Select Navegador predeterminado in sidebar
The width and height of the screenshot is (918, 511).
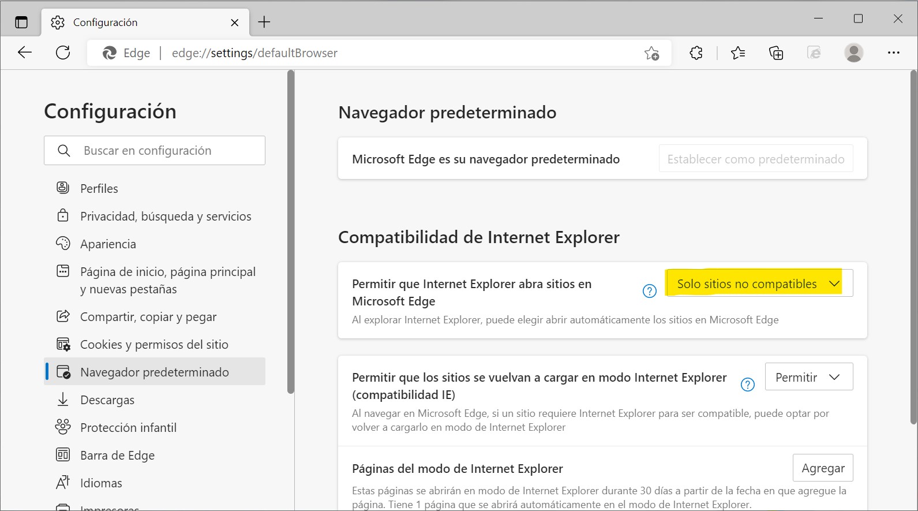point(155,372)
